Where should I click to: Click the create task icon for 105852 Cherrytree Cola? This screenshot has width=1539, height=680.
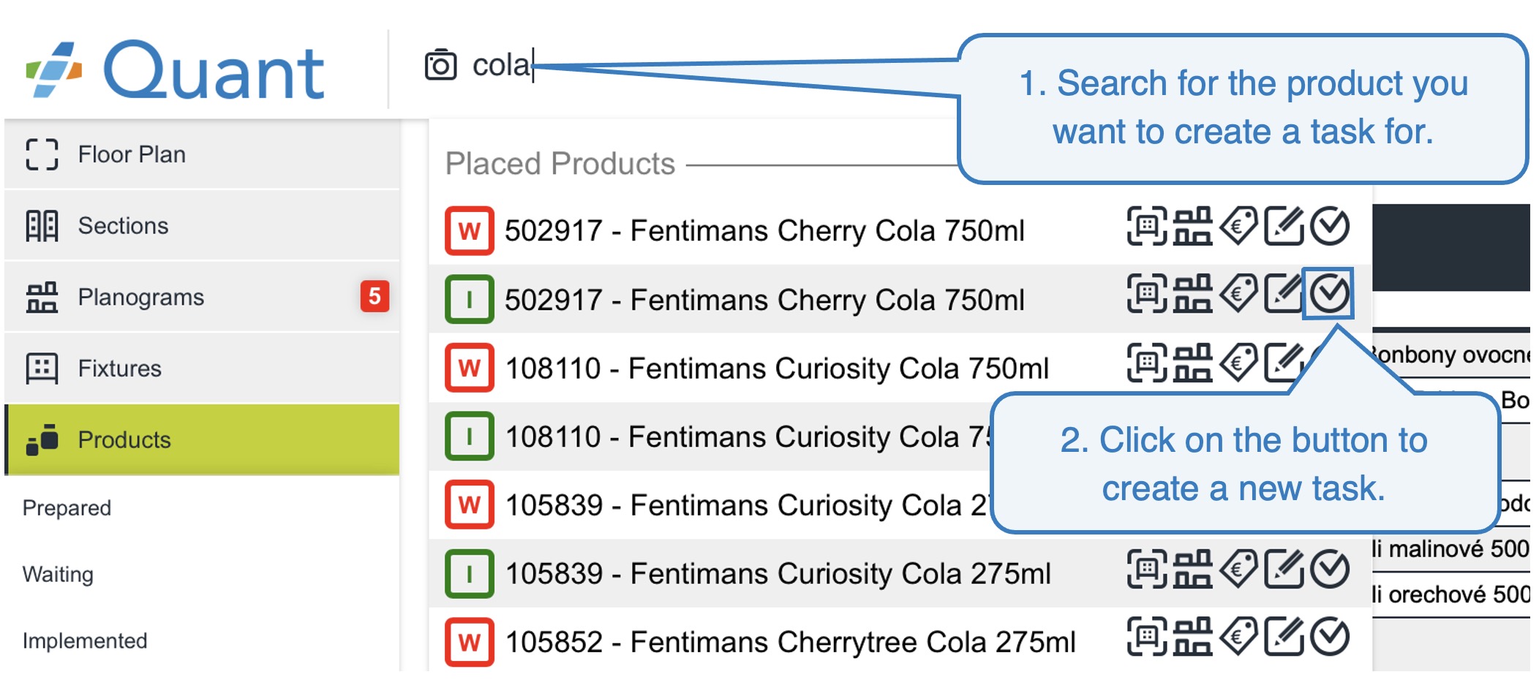pyautogui.click(x=1329, y=637)
